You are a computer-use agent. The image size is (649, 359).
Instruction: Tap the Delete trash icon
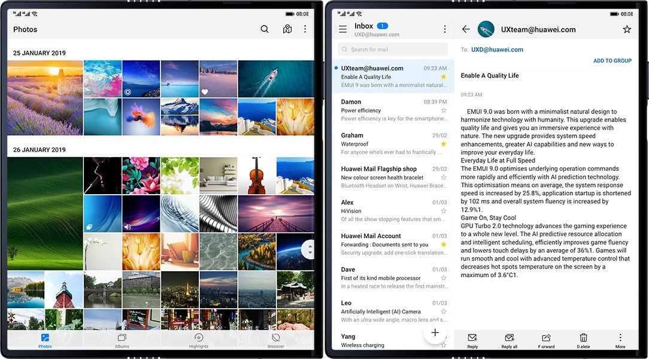pyautogui.click(x=583, y=339)
